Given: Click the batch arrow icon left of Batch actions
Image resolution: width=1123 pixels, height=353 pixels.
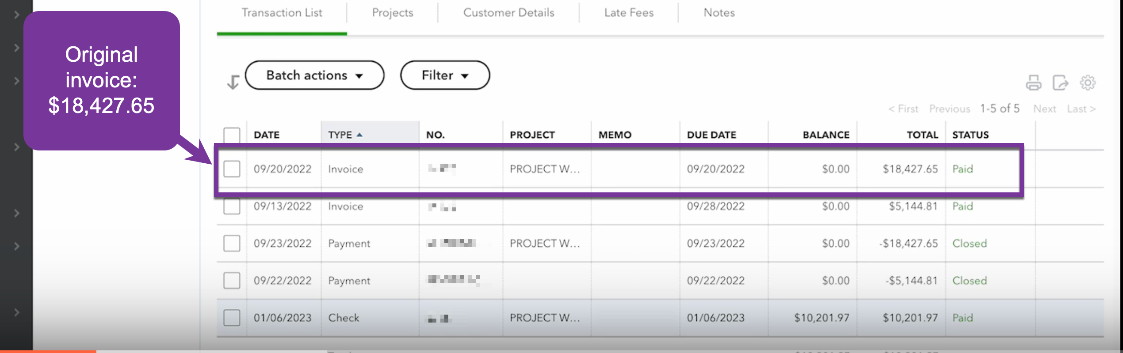Looking at the screenshot, I should click(233, 82).
